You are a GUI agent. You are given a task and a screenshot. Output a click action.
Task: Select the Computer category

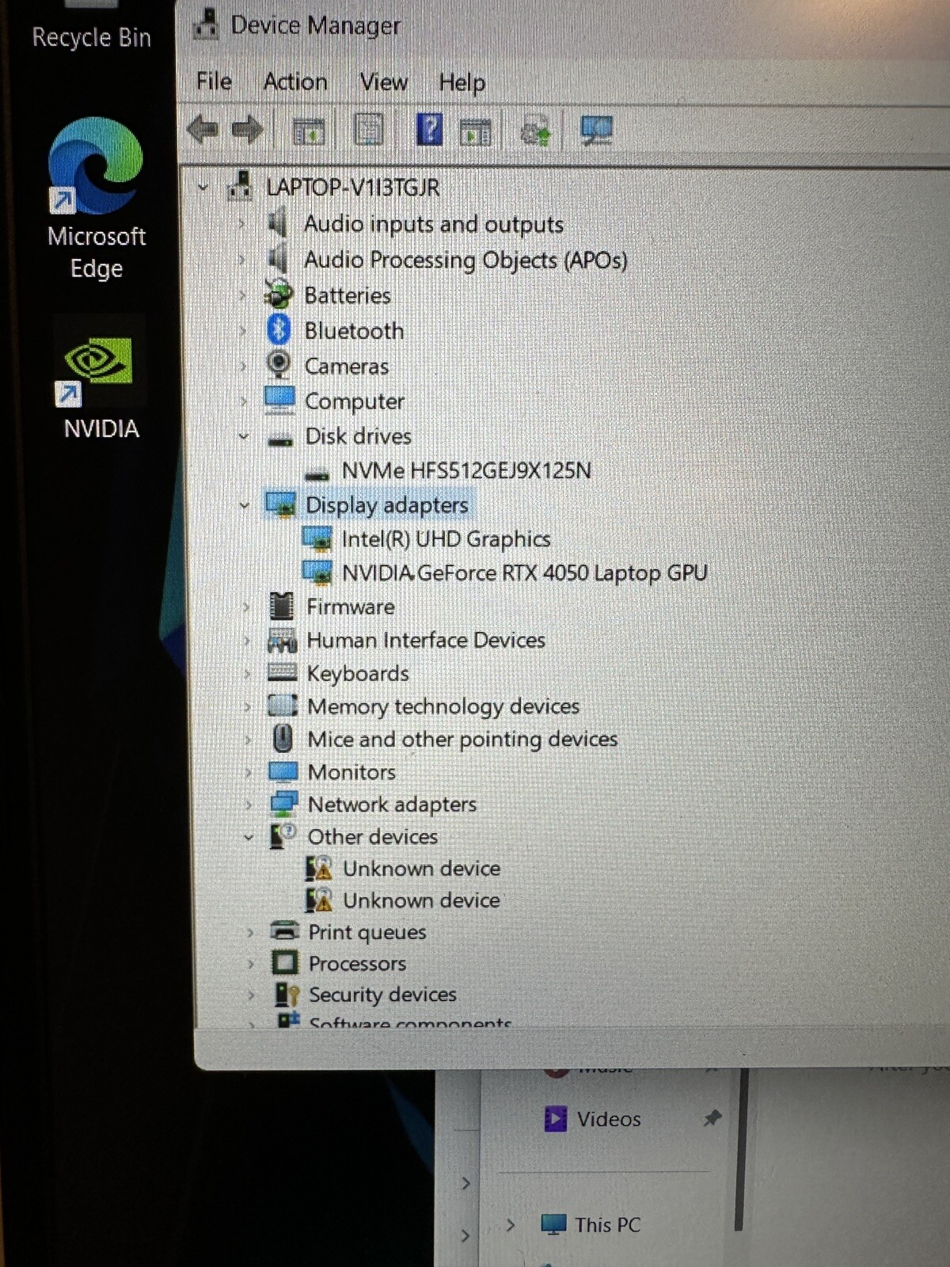pos(355,401)
